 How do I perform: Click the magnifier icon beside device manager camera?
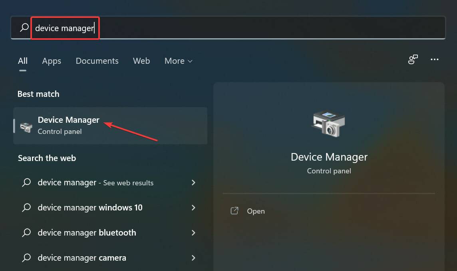(26, 257)
